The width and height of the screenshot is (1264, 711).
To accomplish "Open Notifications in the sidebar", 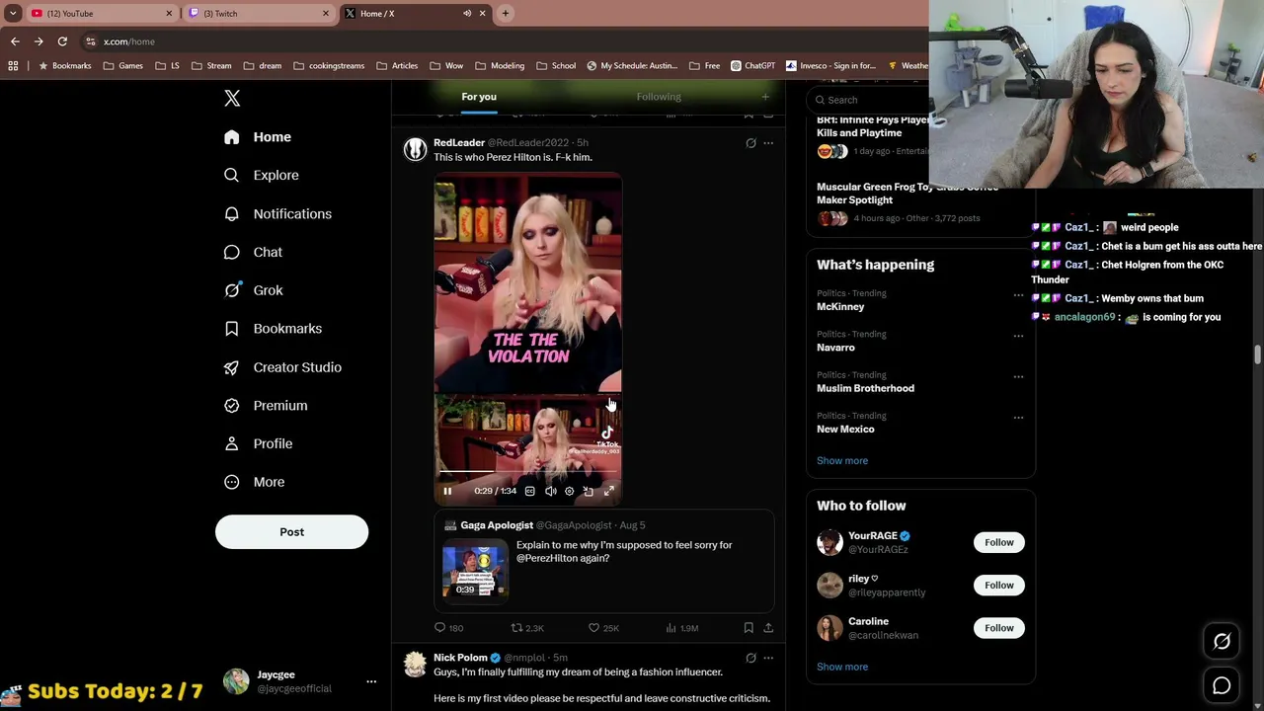I will pyautogui.click(x=277, y=213).
